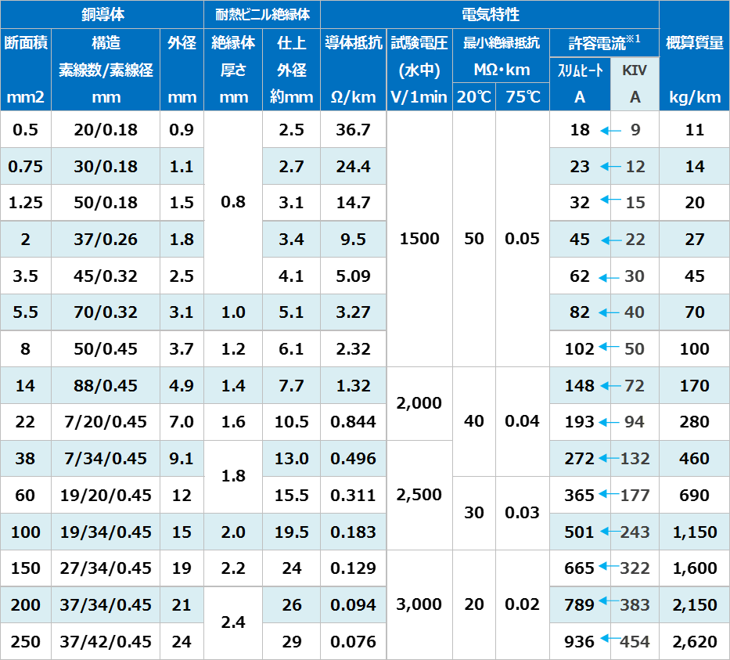Click the blue arrow left of KIV value 22

[x=610, y=240]
